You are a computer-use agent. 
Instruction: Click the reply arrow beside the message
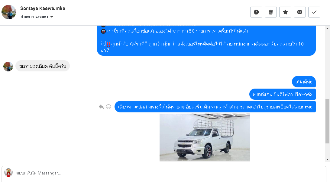pyautogui.click(x=101, y=107)
